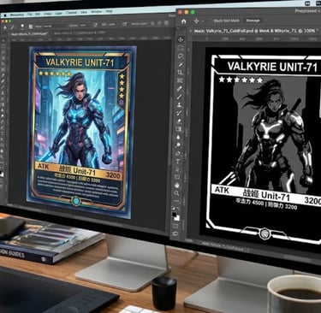Select the Rectangular Marquee tool in right window
321x313 pixels.
pyautogui.click(x=181, y=48)
